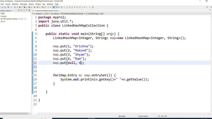Click the Save All toolbar icon

coord(5,7)
